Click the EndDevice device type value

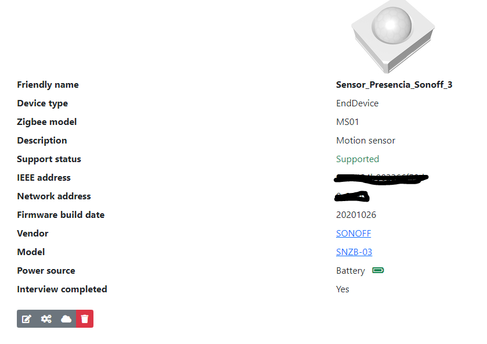click(357, 103)
